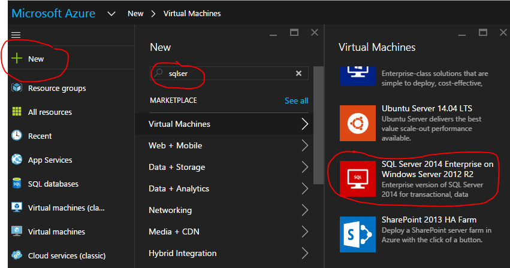Click the All resources grid icon
This screenshot has width=510, height=268.
pos(17,112)
